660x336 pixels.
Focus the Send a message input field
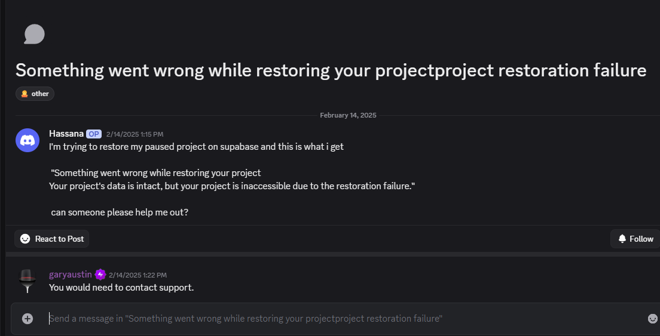click(x=335, y=319)
